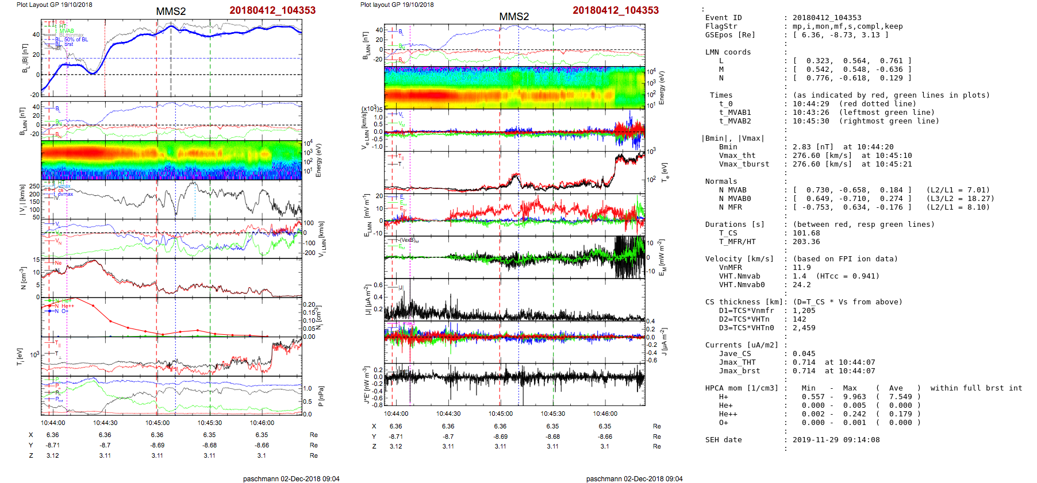Click the left plot's energy spectrogram panel
Screen dimensions: 1037x483
[x=171, y=160]
